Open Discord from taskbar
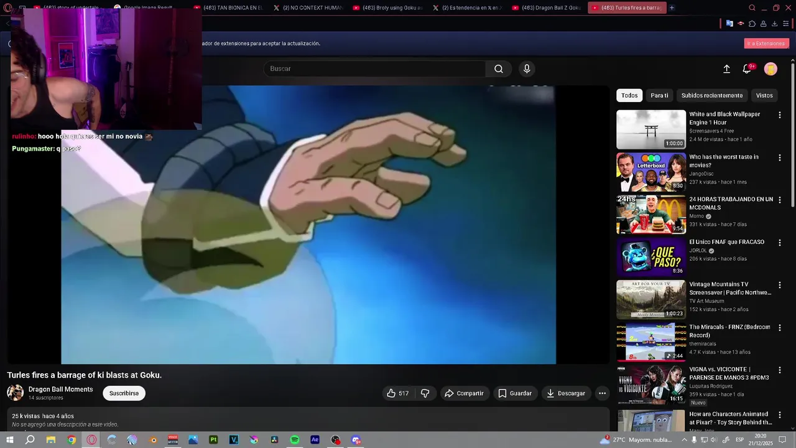This screenshot has width=796, height=448. [x=356, y=440]
